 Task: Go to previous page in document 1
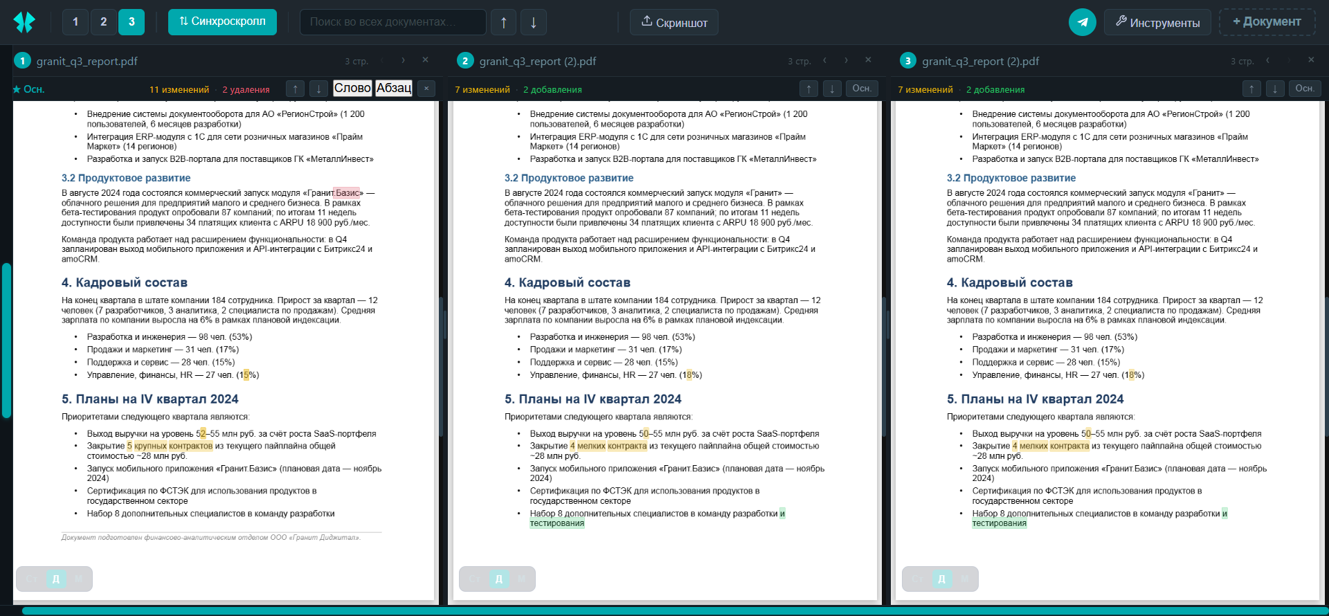click(381, 61)
